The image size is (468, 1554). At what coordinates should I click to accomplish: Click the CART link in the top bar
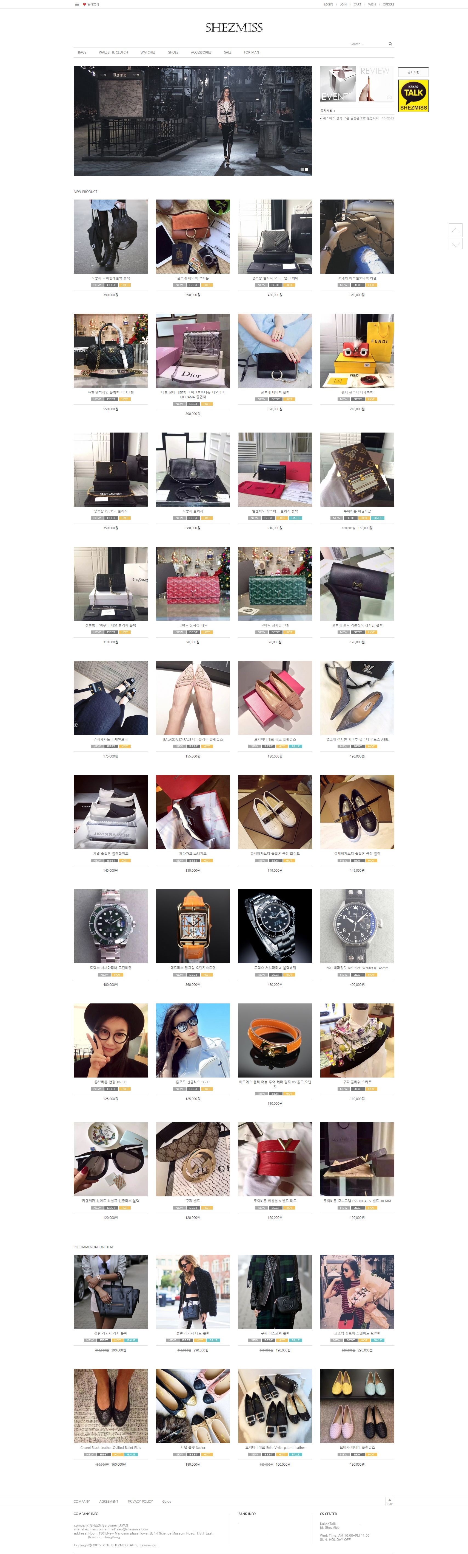[x=358, y=4]
